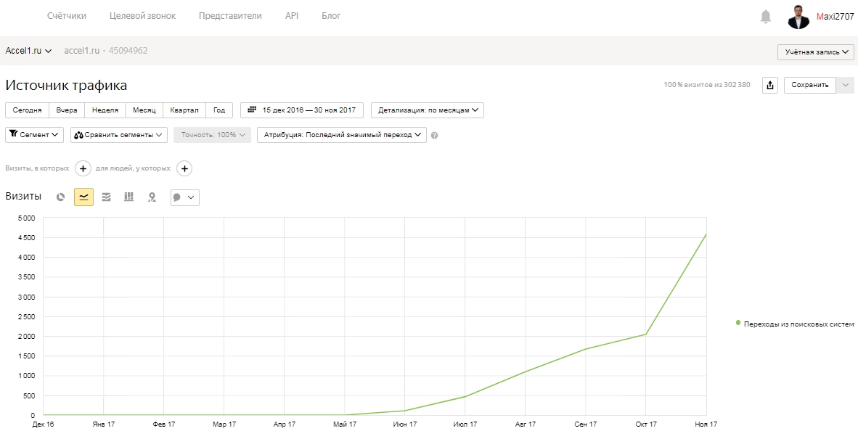Add condition for visits plus button

[83, 168]
